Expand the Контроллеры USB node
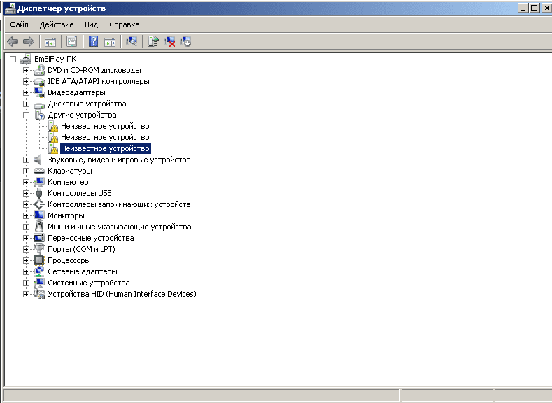The height and width of the screenshot is (403, 552). (x=27, y=193)
